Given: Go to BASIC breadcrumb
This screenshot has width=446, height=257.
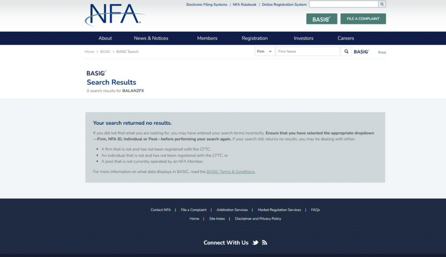Looking at the screenshot, I should coord(105,52).
